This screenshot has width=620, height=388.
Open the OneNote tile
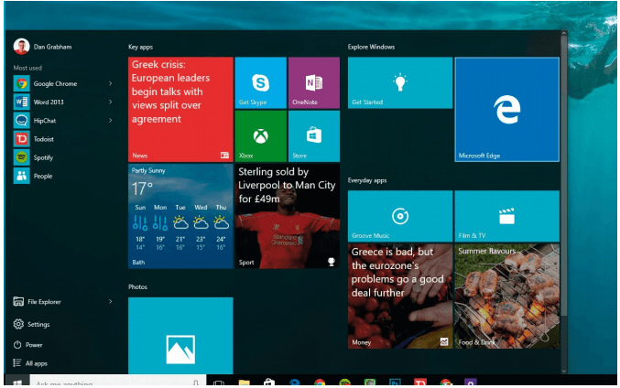(x=314, y=83)
